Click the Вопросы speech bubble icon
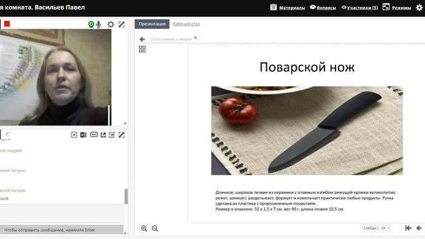 [x=313, y=7]
